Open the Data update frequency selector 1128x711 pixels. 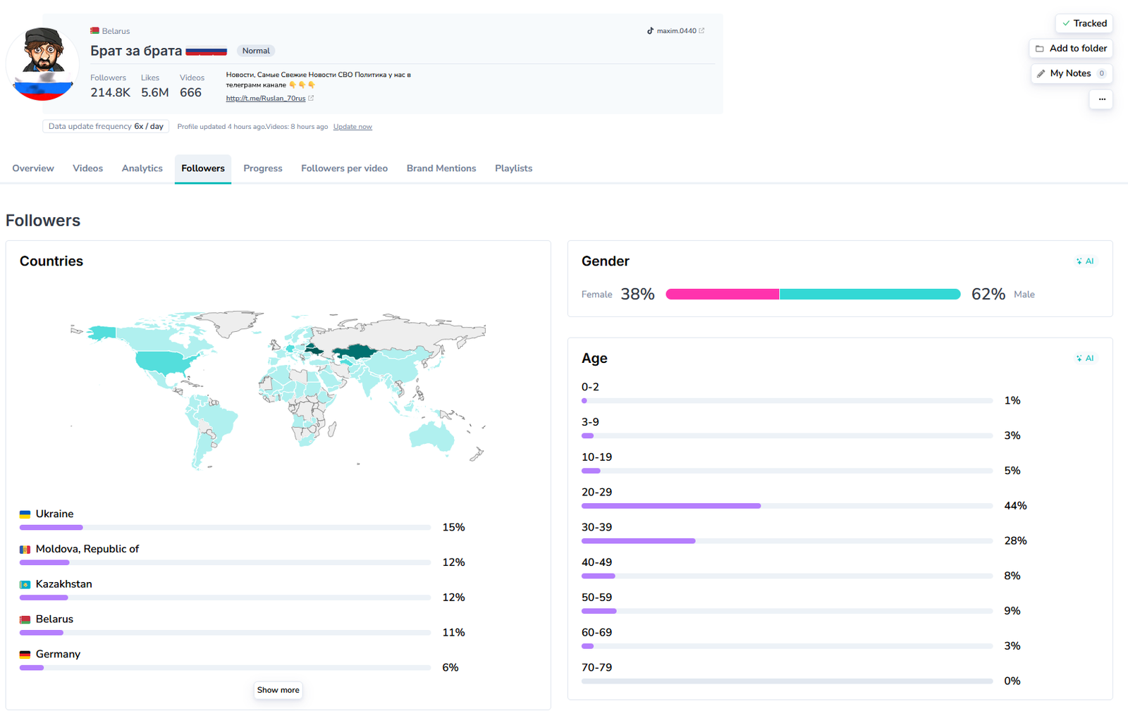(106, 127)
